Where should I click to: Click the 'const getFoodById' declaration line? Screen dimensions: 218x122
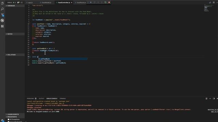[x=43, y=48]
